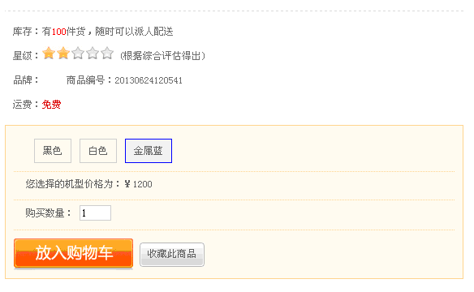Click the red 免费 shipping text
474x292 pixels.
click(51, 105)
